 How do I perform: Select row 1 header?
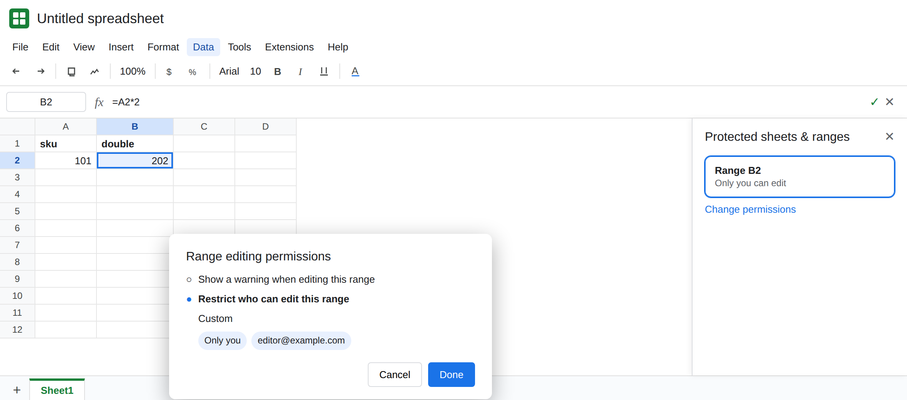(17, 144)
